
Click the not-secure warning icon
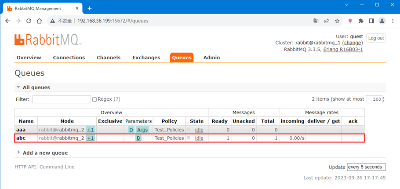coord(53,21)
